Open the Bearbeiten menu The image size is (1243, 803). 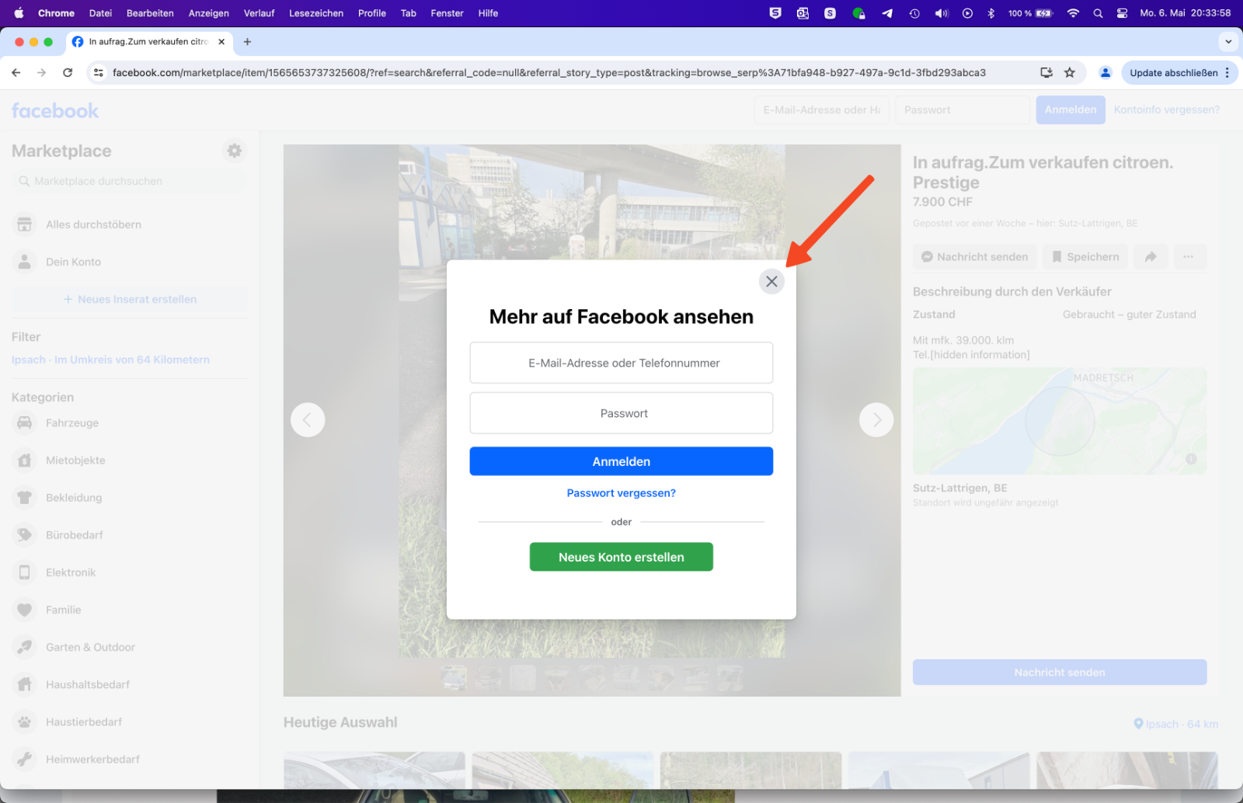(x=150, y=13)
